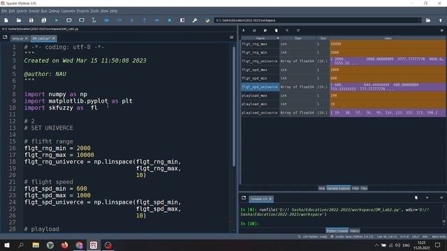Sort variables by Value column header
Viewport: 447px width, 251px height.
pyautogui.click(x=388, y=38)
